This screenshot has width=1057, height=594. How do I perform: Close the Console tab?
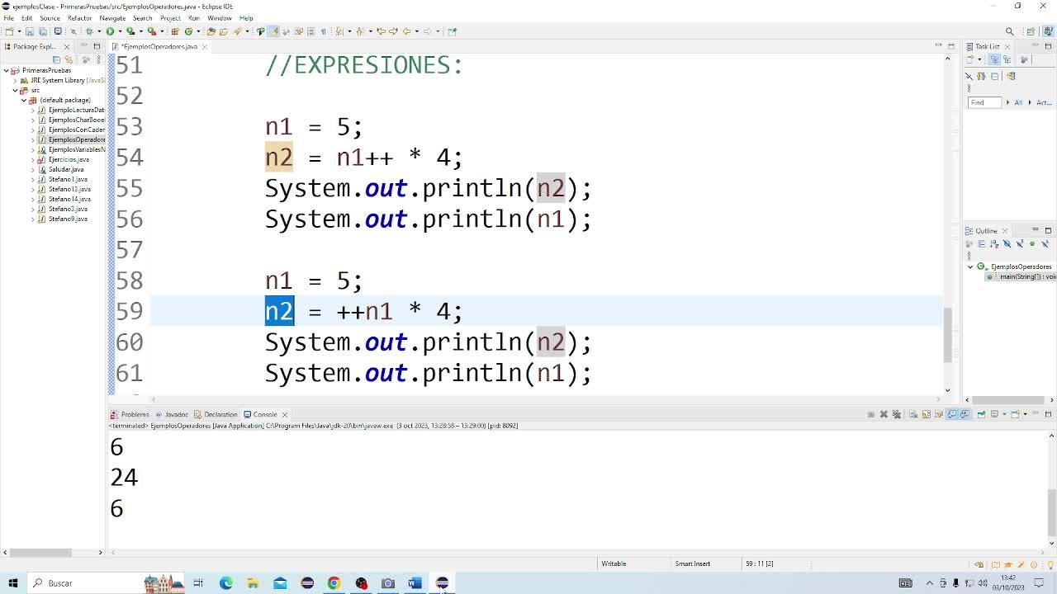[x=285, y=414]
